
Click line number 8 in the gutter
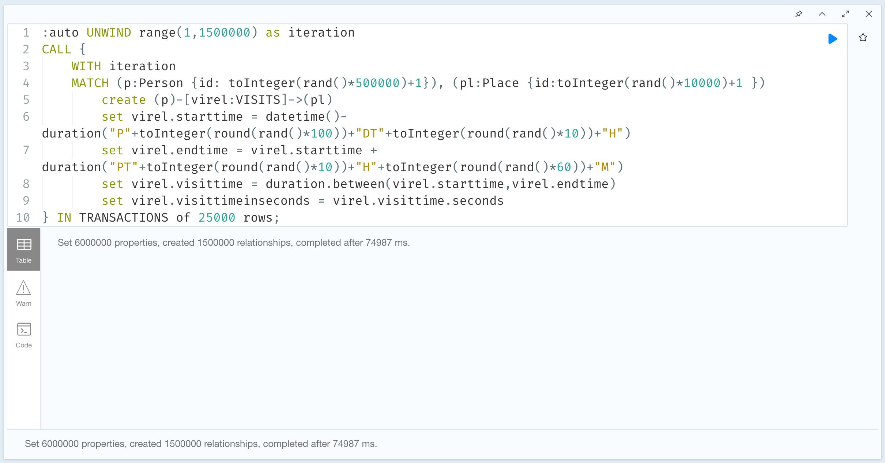[26, 184]
